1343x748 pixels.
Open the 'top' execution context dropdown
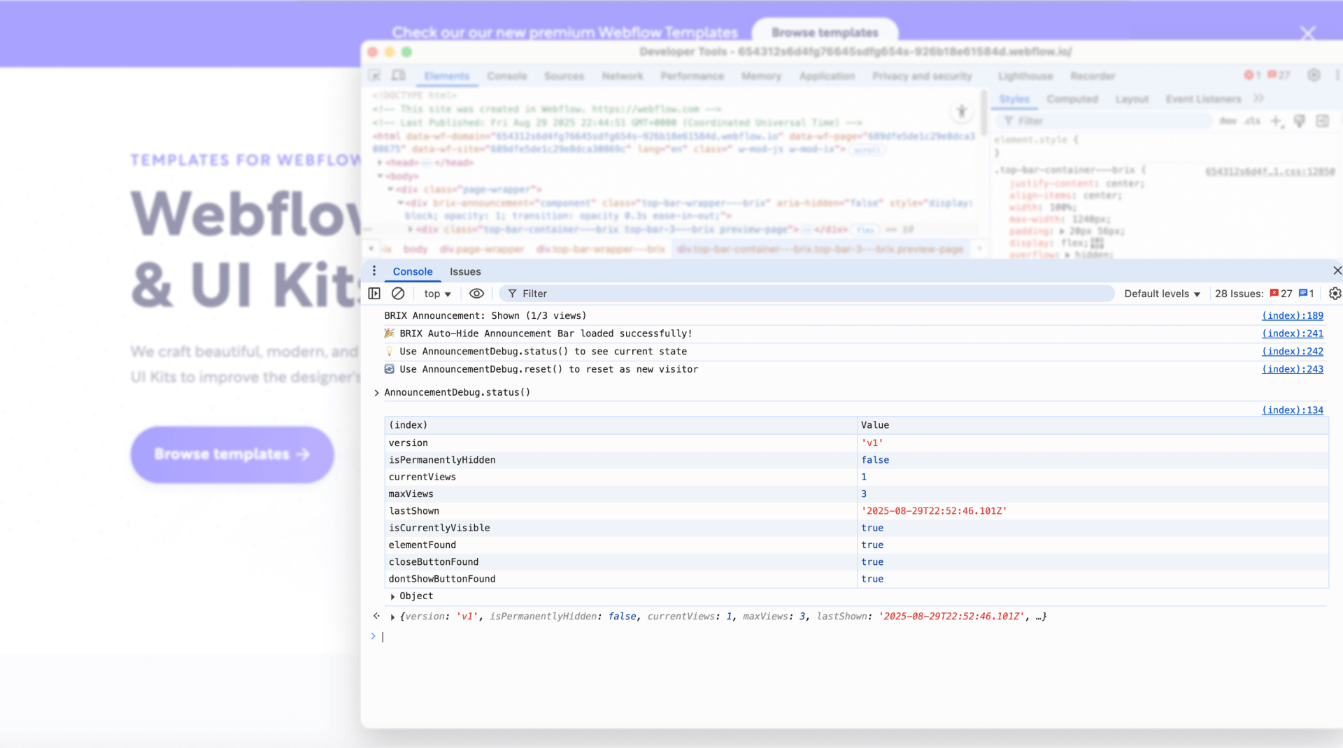point(436,294)
